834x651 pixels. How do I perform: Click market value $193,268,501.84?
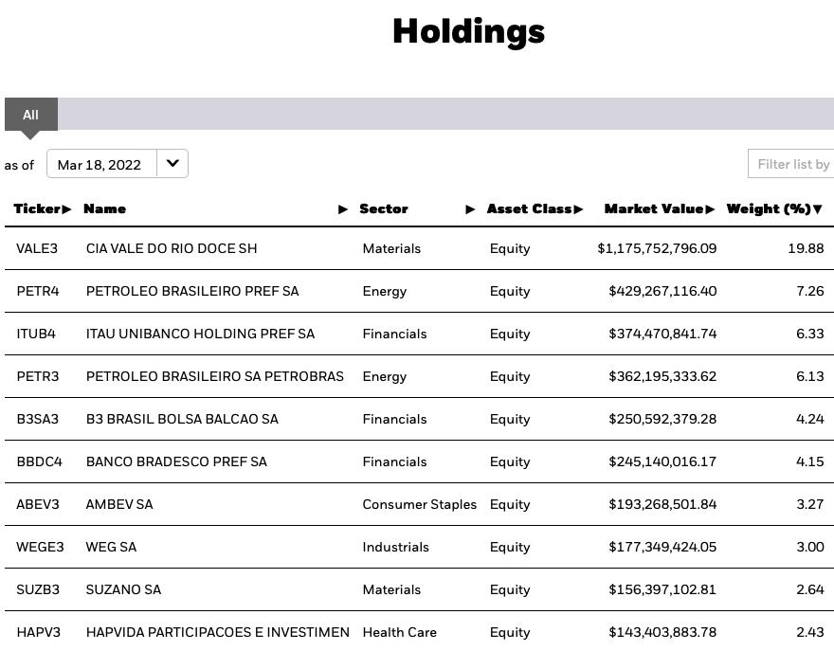click(x=662, y=504)
